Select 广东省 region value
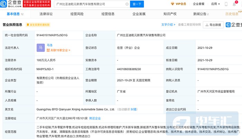This screenshot has height=139, width=242. point(121,91)
